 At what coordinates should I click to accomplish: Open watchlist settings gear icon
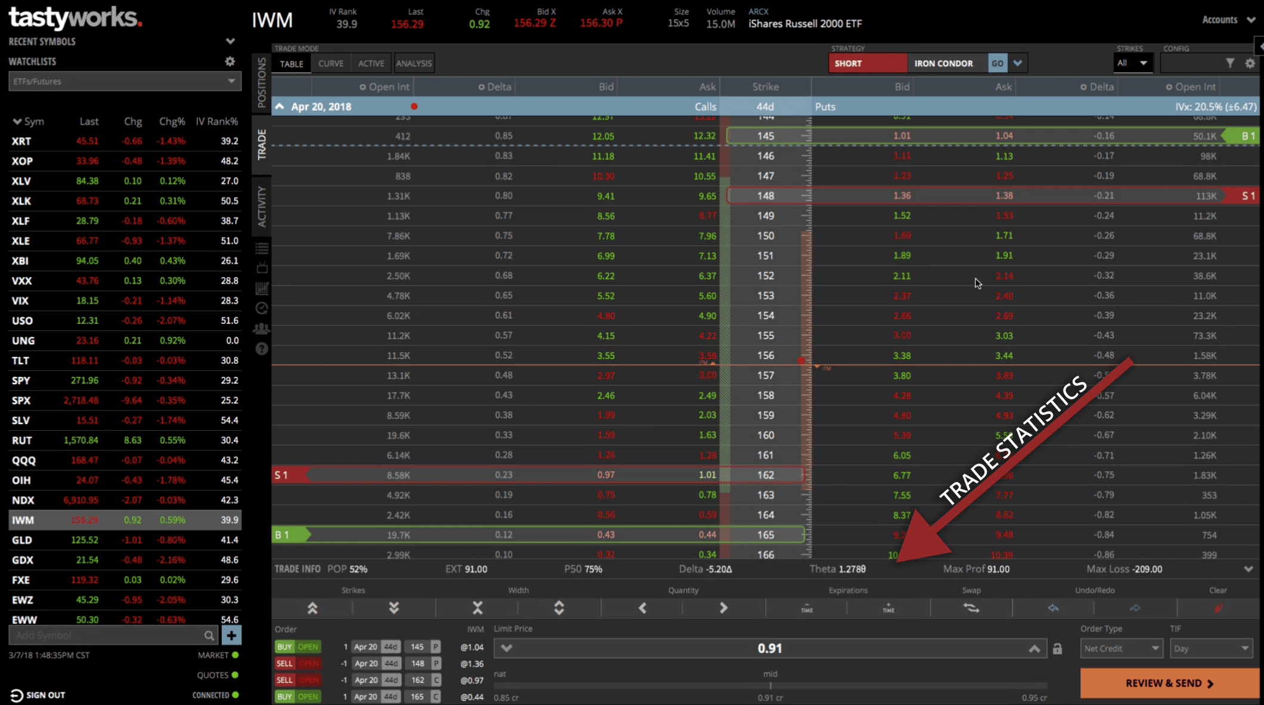click(230, 61)
